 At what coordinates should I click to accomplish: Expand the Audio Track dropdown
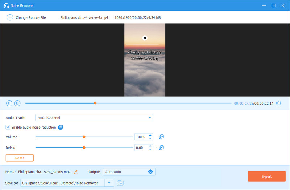click(150, 118)
